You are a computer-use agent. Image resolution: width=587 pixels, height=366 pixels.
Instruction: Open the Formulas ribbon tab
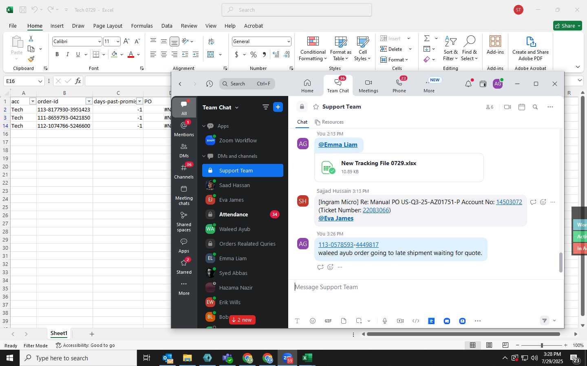142,26
